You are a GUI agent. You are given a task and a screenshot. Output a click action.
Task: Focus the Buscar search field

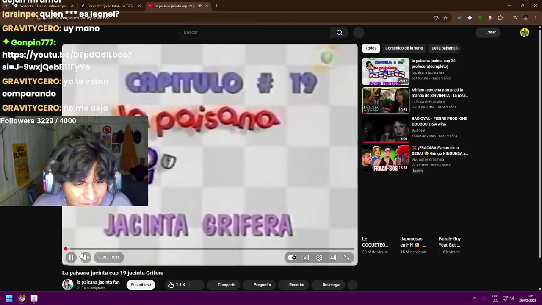[x=255, y=32]
